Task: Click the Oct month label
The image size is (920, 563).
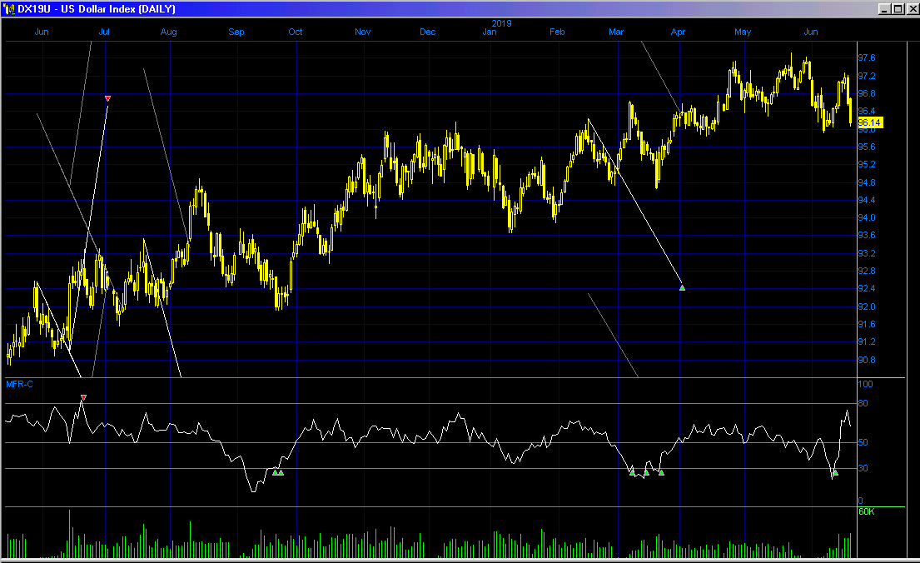Action: pos(295,32)
